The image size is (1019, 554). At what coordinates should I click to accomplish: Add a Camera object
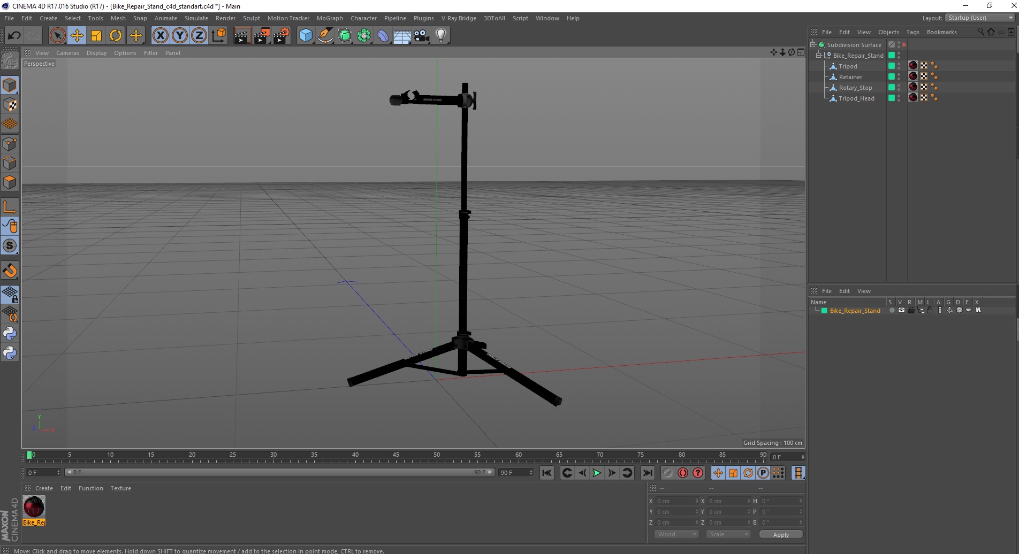click(422, 36)
